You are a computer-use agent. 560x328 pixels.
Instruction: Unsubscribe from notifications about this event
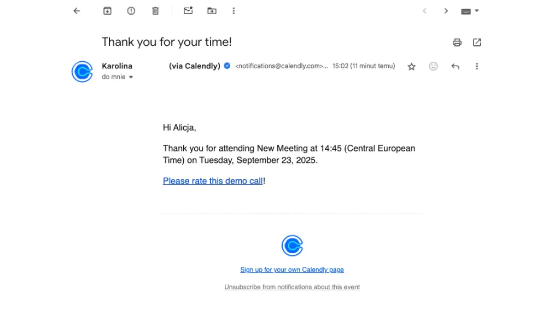292,286
